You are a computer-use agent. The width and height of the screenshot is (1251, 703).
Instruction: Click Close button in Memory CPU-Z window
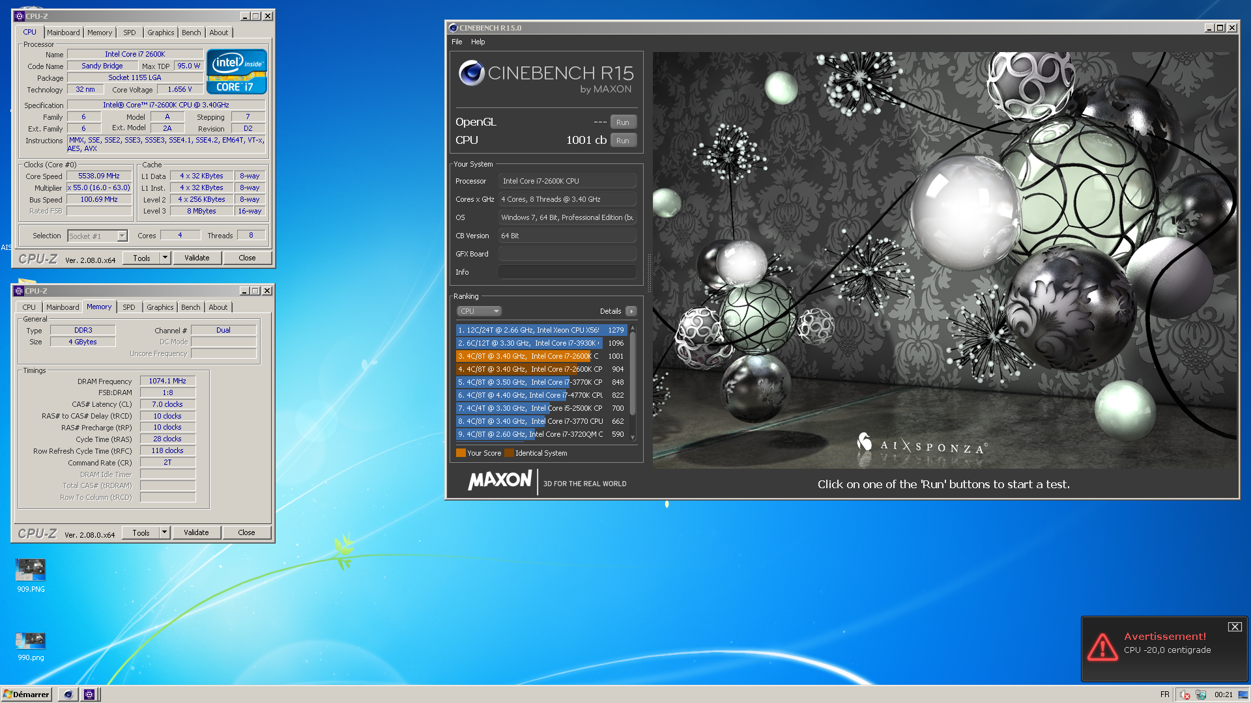247,532
